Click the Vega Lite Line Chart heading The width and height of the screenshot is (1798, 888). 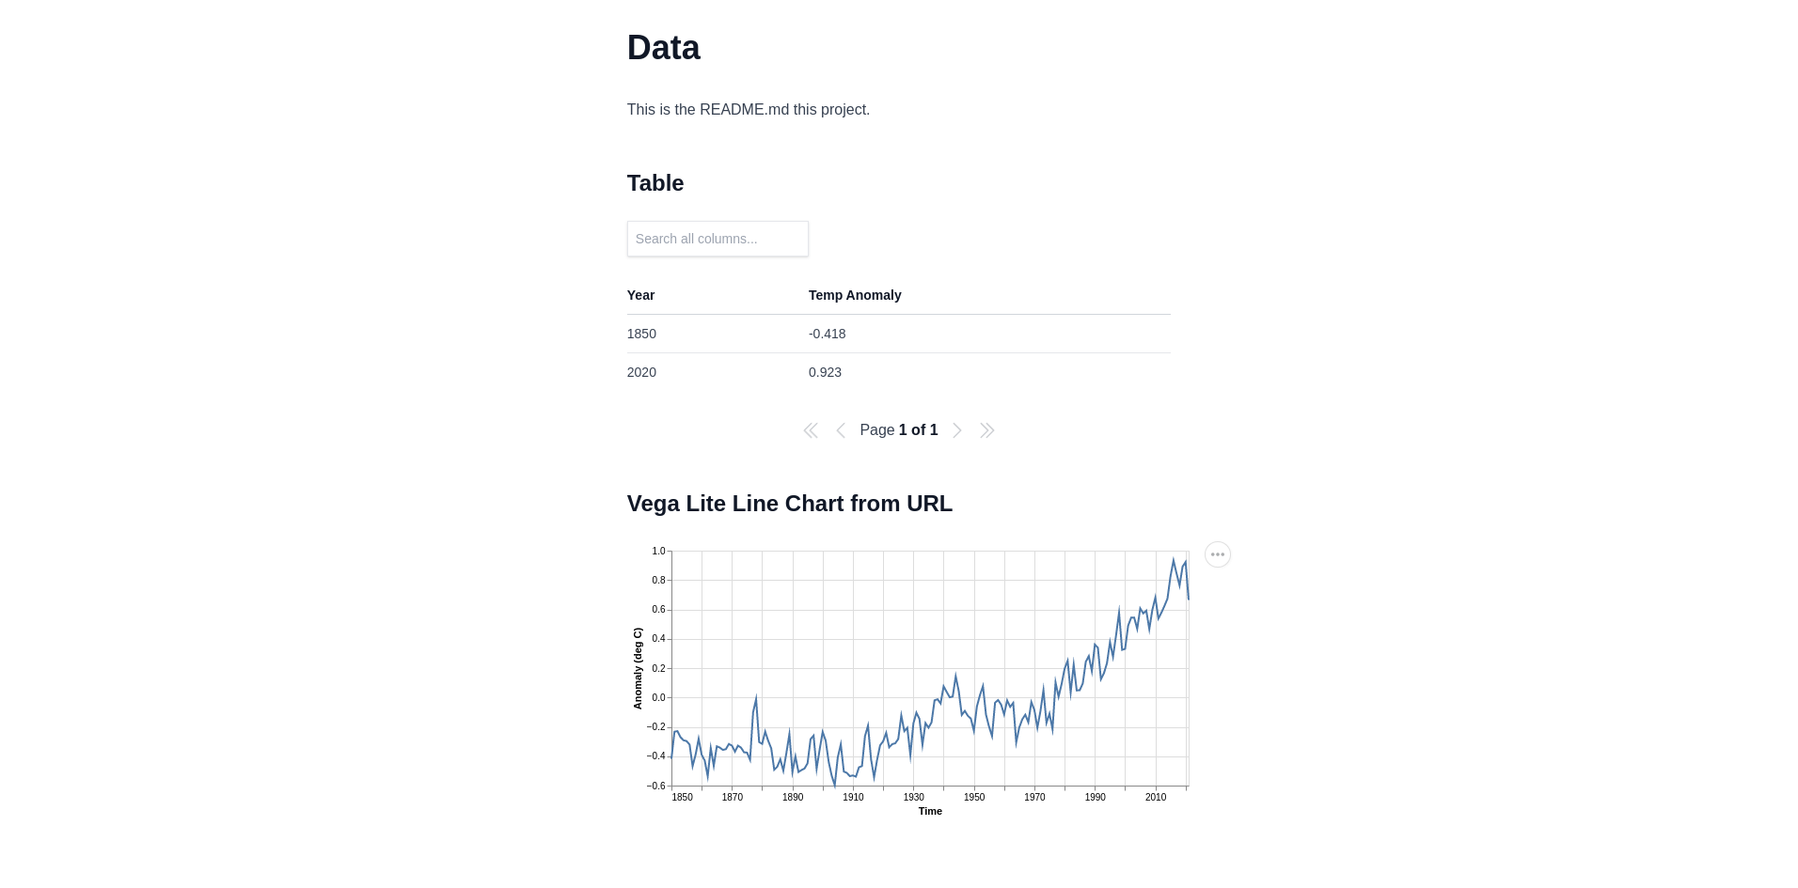pos(789,504)
